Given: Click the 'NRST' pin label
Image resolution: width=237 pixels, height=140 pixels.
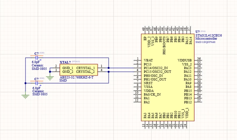Looking at the screenshot, I should [148, 83].
